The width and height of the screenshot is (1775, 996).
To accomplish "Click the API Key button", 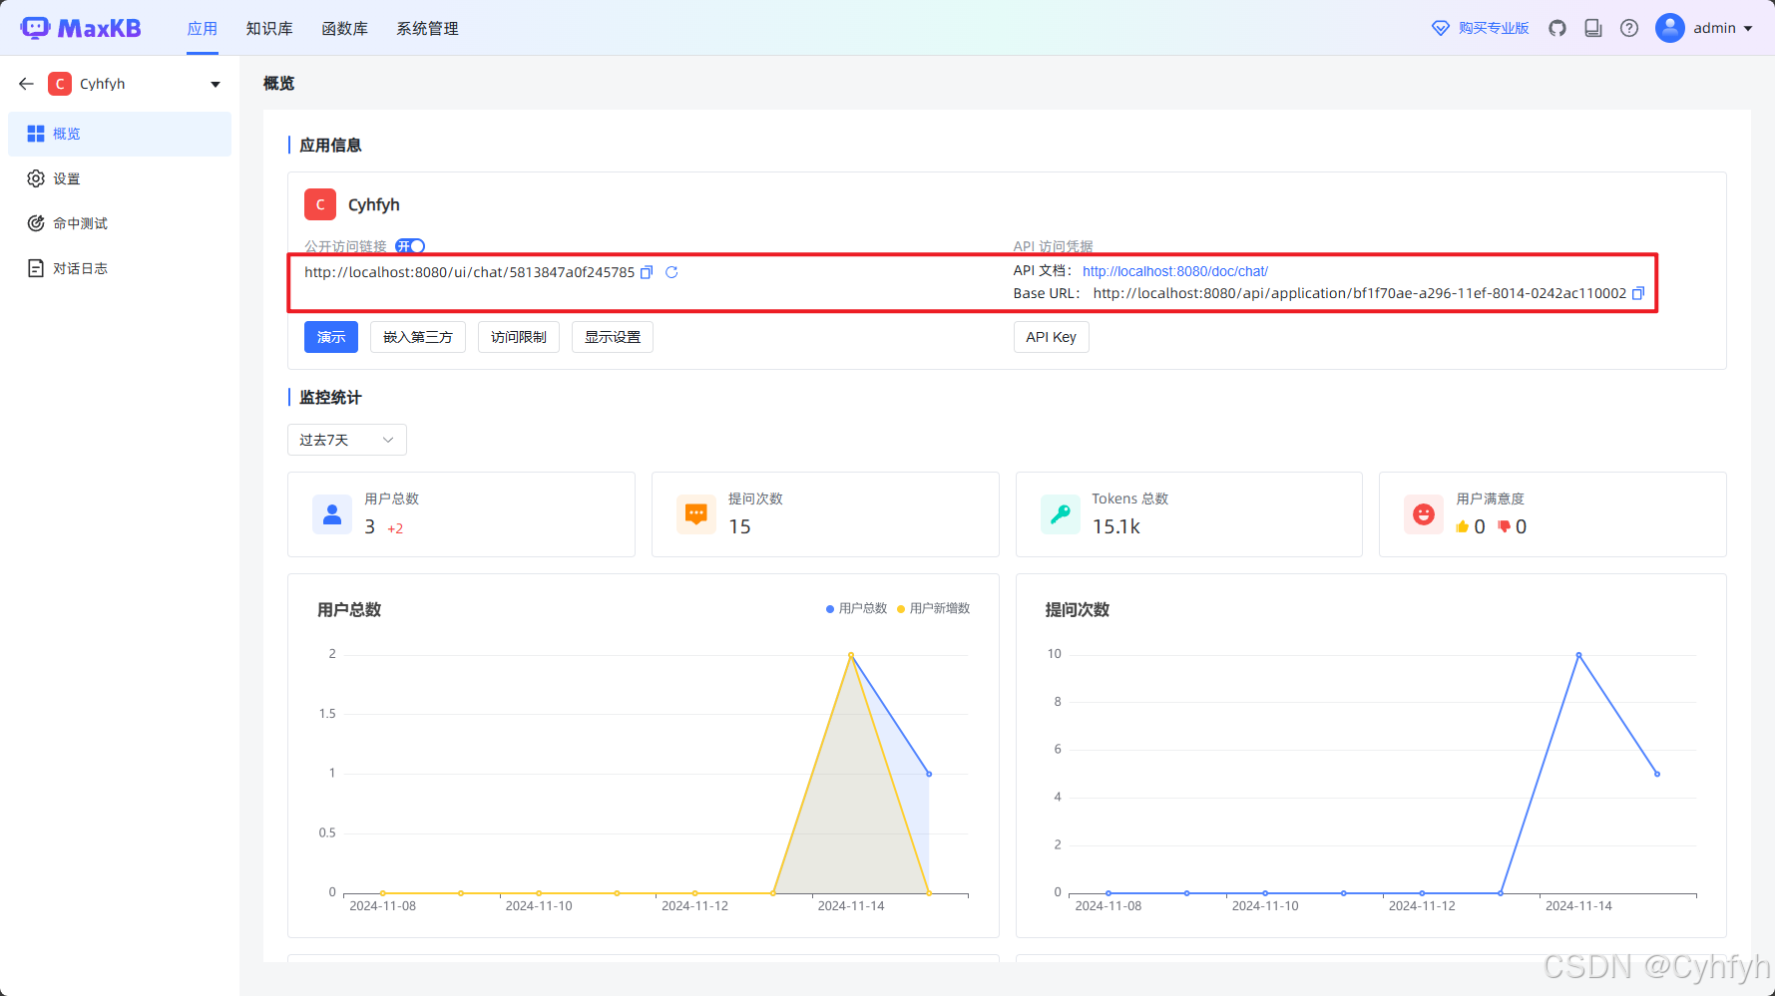I will point(1052,337).
